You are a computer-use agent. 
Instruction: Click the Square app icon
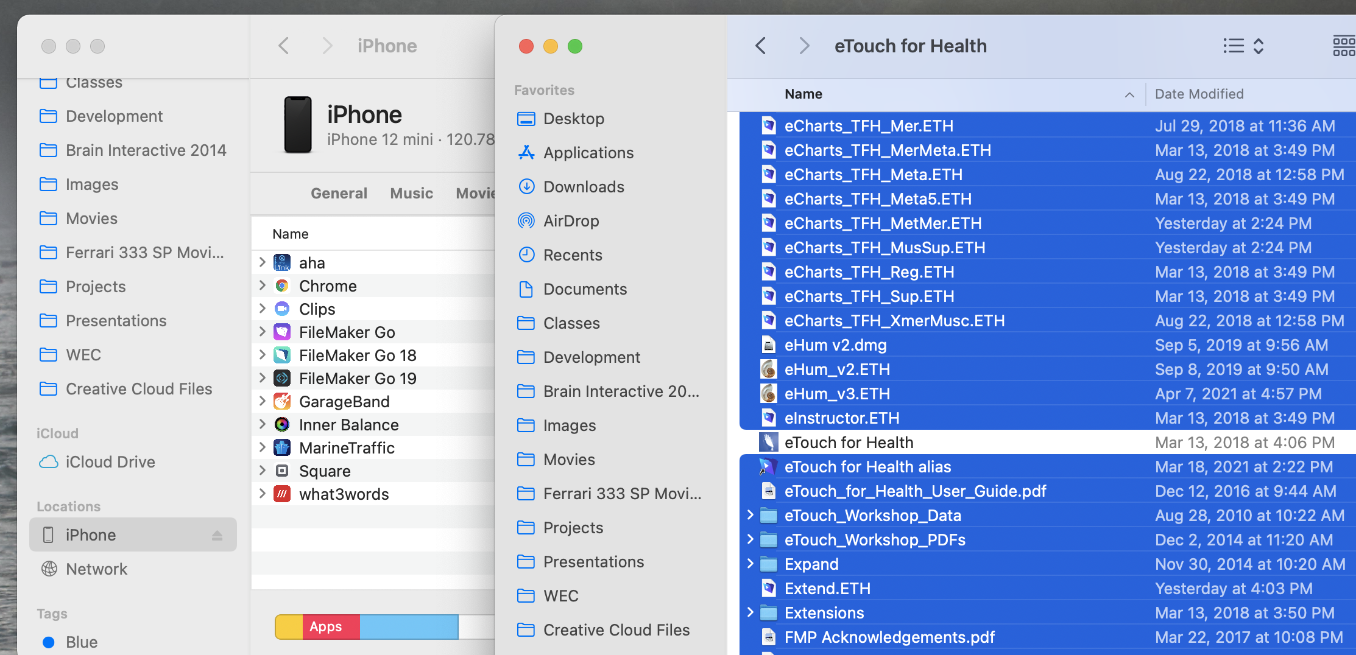pos(282,471)
